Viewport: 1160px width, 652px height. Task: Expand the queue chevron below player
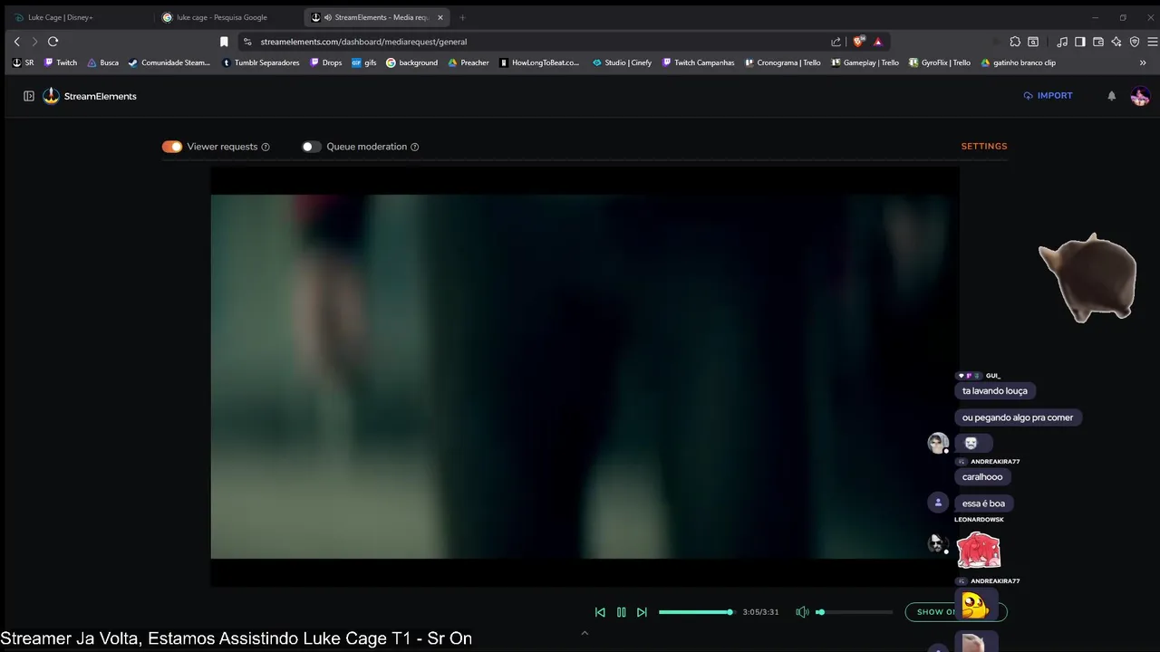(585, 633)
